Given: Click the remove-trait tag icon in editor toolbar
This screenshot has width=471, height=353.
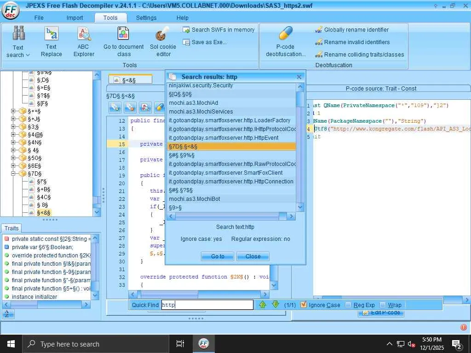Looking at the screenshot, I should tap(130, 108).
